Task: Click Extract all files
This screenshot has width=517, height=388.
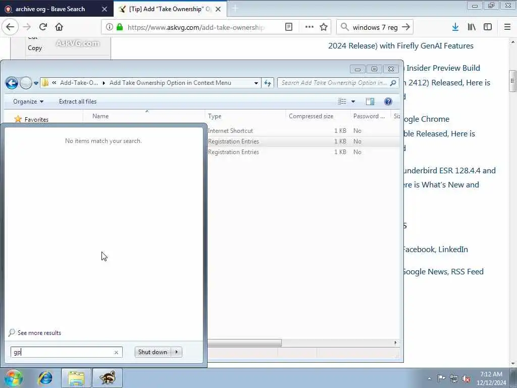Action: [x=78, y=102]
